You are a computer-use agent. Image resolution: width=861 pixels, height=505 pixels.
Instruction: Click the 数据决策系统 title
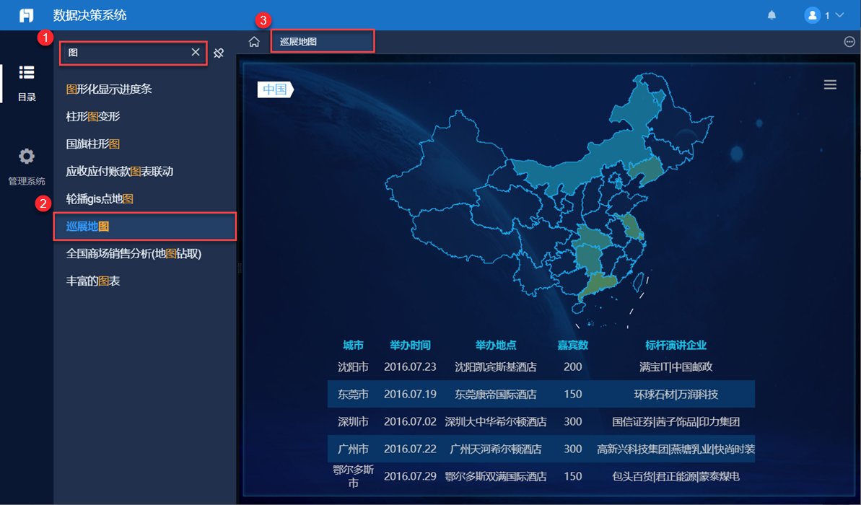click(x=89, y=15)
